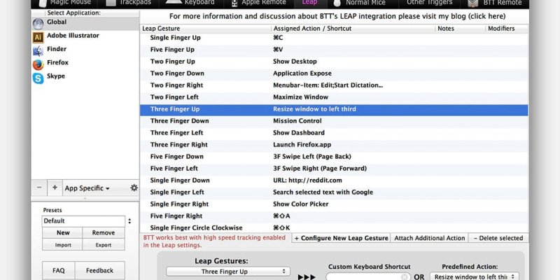
Task: Pick the Skype icon from the application list
Action: [x=38, y=78]
